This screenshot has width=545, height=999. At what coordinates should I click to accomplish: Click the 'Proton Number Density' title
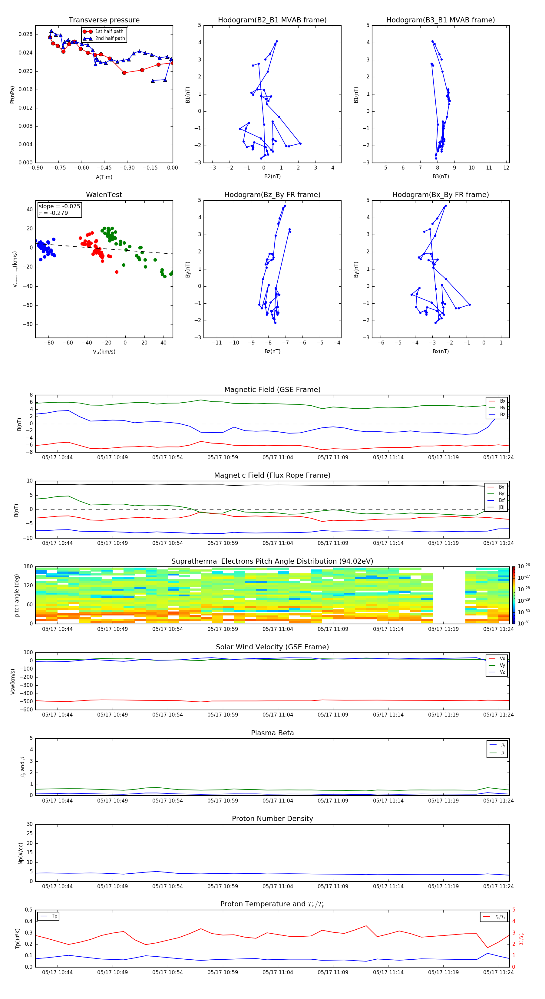pos(272,819)
